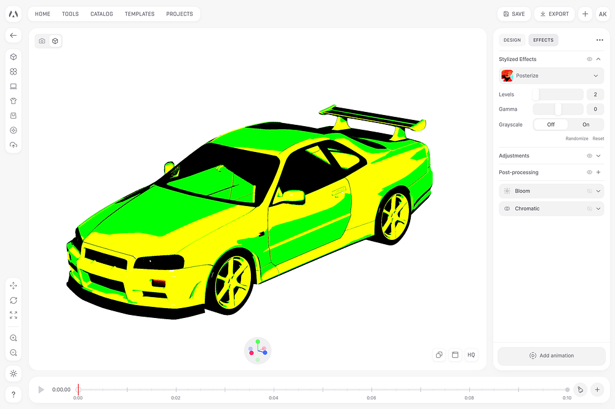Expand the Bloom effect settings
The width and height of the screenshot is (615, 409).
[x=598, y=191]
